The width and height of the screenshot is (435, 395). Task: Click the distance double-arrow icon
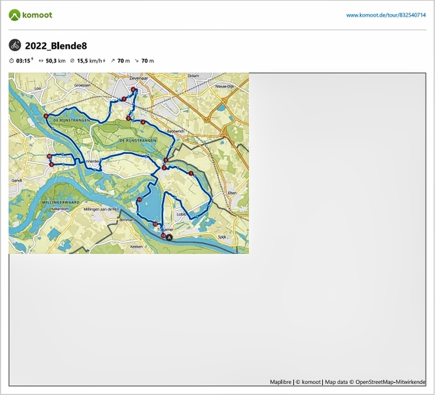pos(41,61)
